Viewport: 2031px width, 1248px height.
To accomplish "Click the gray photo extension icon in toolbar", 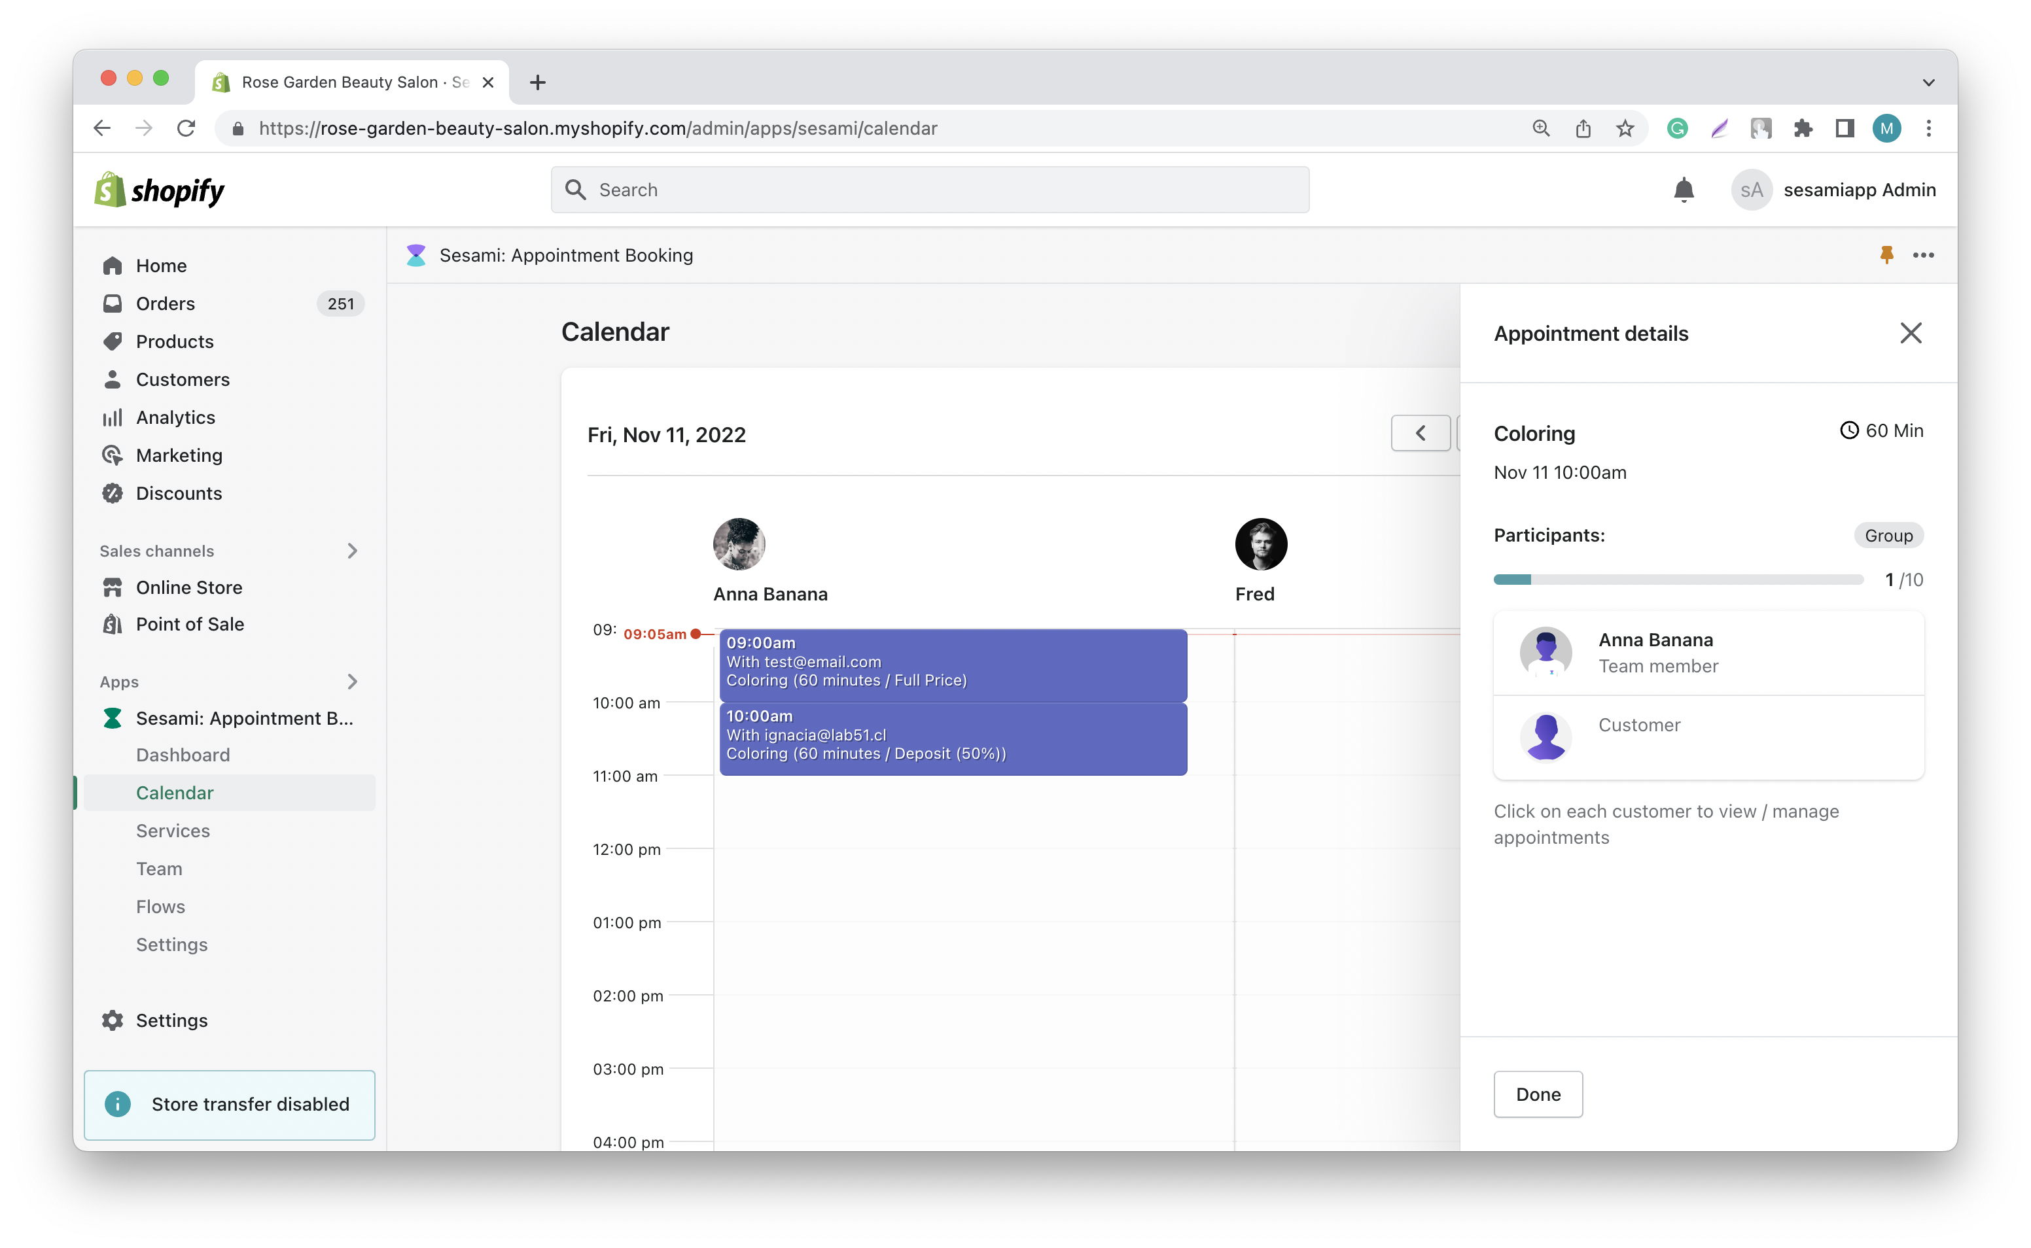I will coord(1761,128).
